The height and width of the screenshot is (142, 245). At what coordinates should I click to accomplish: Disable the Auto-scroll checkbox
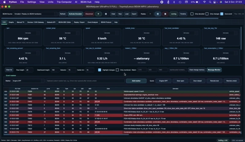tap(222, 14)
